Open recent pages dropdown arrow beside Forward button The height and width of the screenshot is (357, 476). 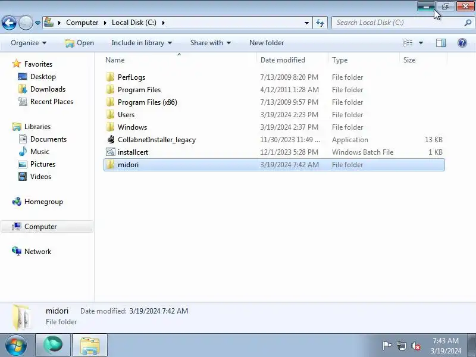(37, 23)
